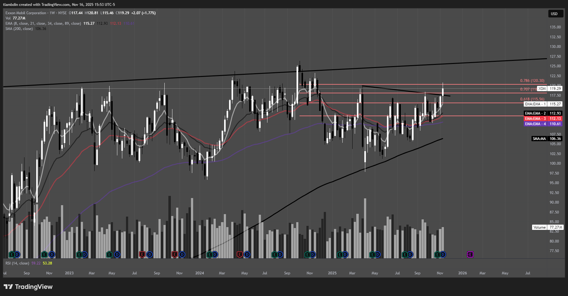Click the Exxon Mobil Corporation symbol title
The image size is (568, 296).
(x=26, y=13)
